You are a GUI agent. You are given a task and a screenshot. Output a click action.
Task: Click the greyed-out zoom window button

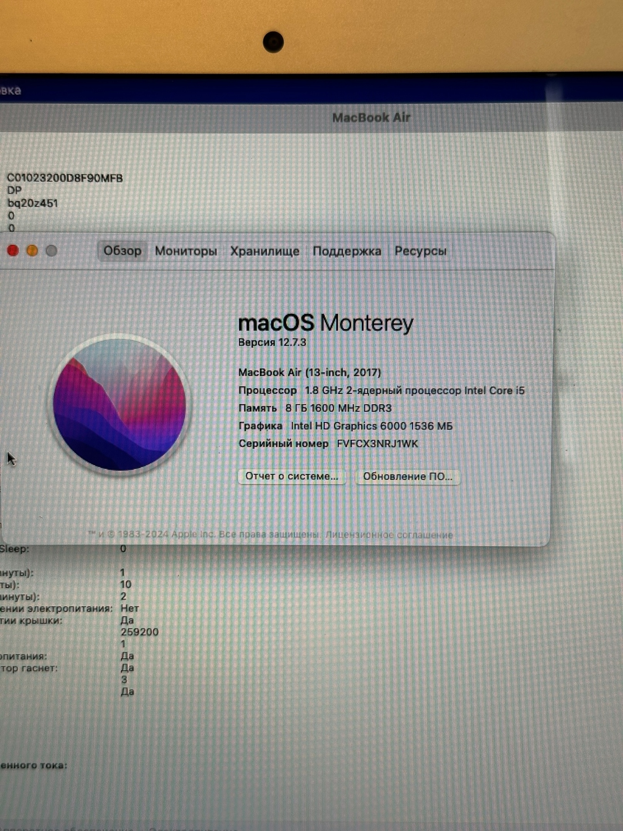(52, 251)
